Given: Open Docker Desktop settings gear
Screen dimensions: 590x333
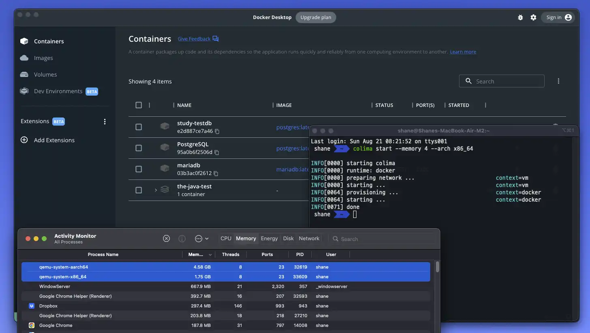Looking at the screenshot, I should (x=533, y=17).
